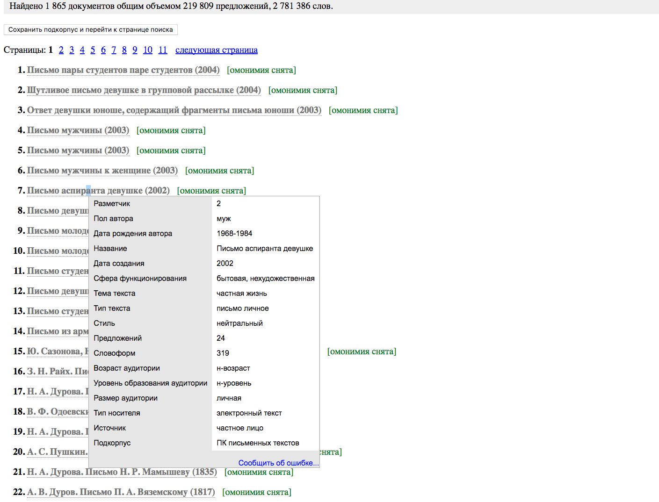Select 'Письмо аспиранта девушке (2002)' title
Image resolution: width=659 pixels, height=502 pixels.
click(x=98, y=191)
